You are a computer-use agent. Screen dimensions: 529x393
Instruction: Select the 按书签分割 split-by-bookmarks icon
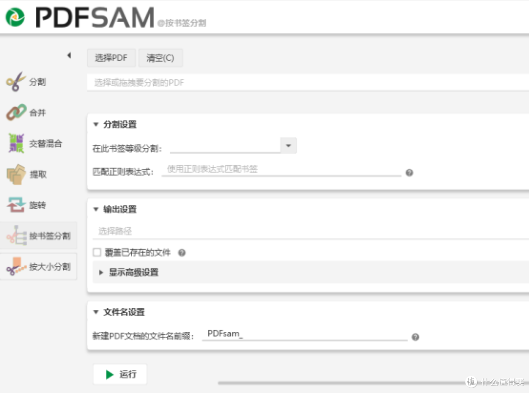pyautogui.click(x=16, y=235)
